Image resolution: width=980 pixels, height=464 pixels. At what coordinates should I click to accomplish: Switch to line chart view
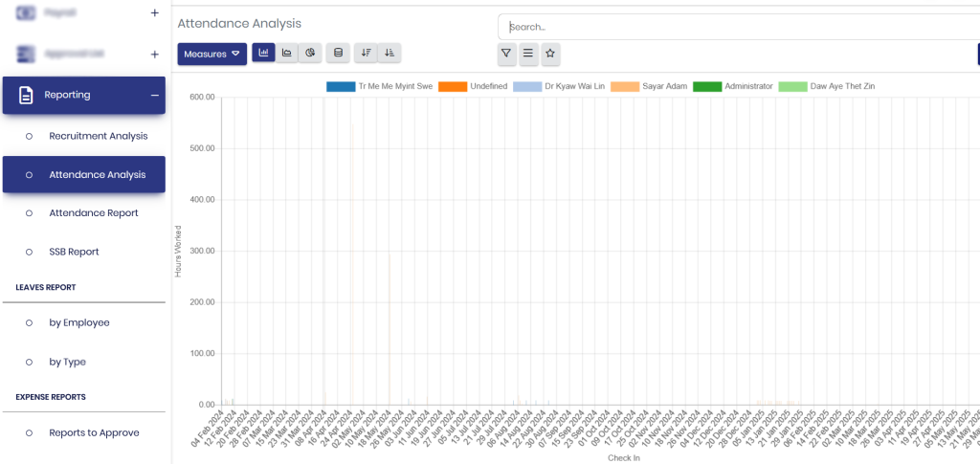pos(287,53)
